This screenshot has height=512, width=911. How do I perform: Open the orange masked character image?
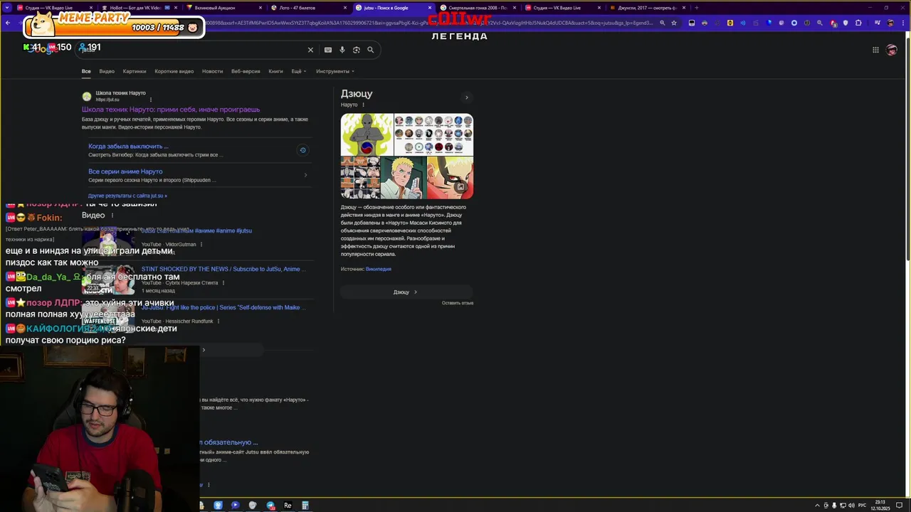[x=450, y=178]
